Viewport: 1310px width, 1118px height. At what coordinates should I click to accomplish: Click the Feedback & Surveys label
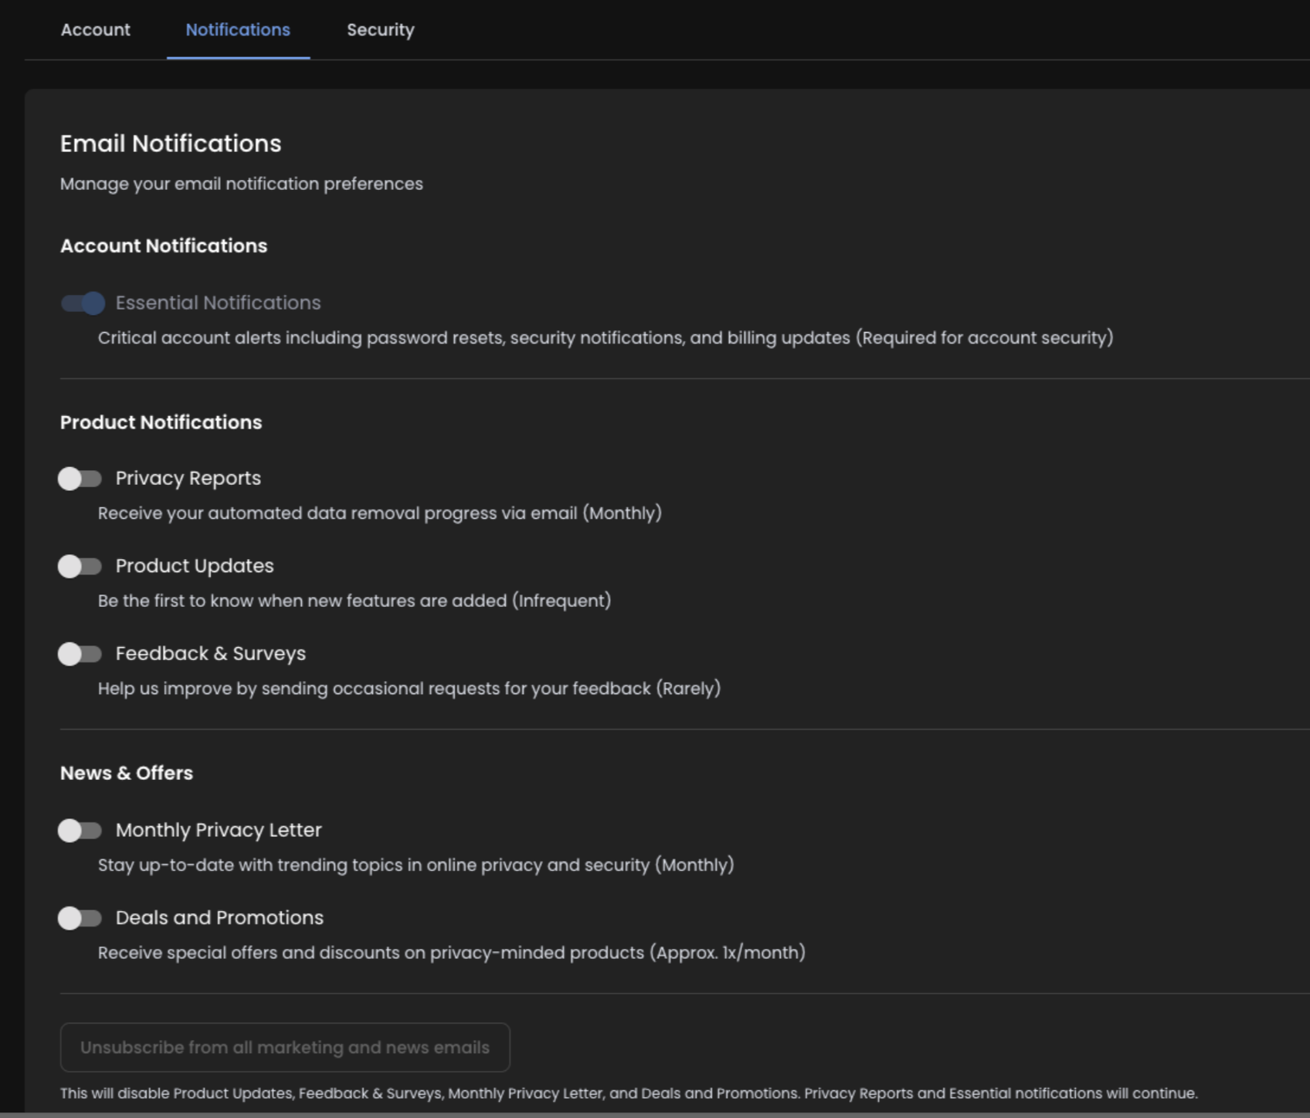coord(211,654)
